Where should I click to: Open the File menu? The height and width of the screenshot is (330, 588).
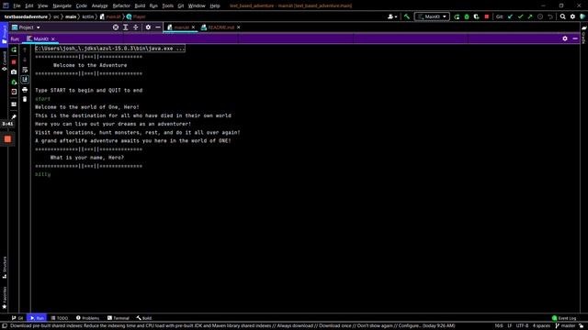coord(17,5)
